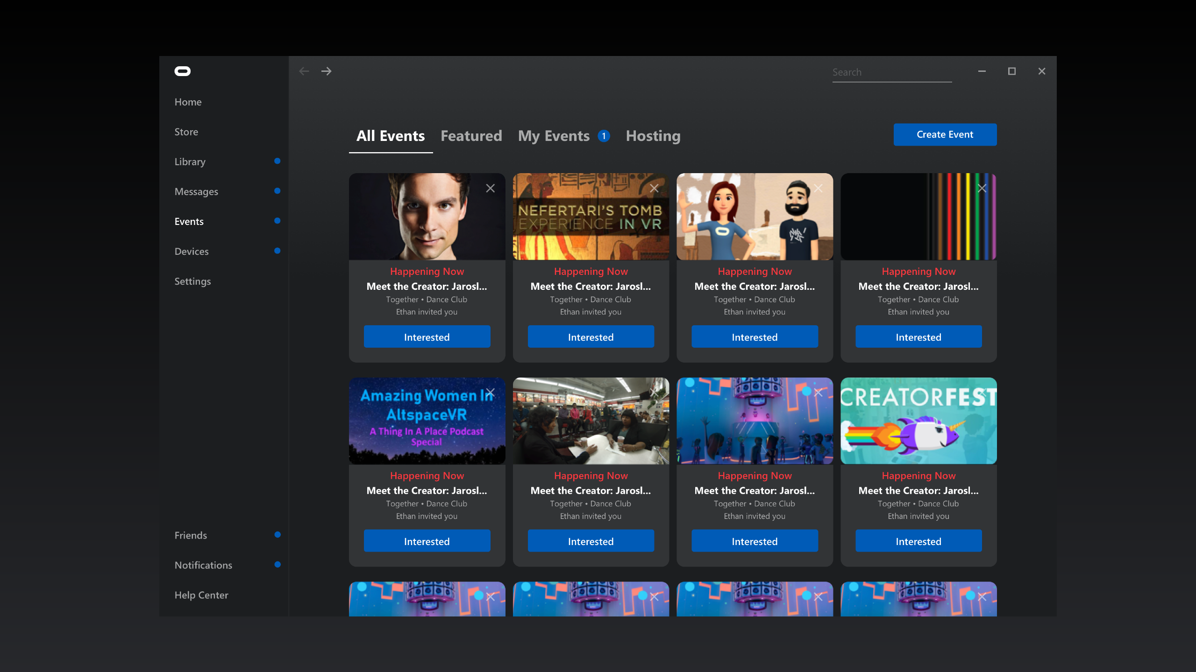
Task: Click the Create Event button
Action: (945, 134)
